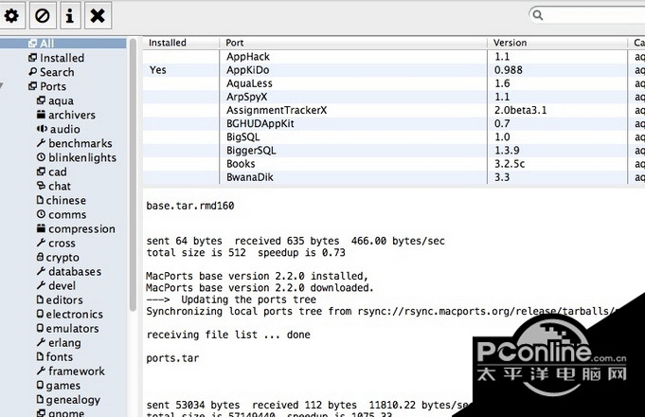Click the benchmarks wrench icon
The width and height of the screenshot is (645, 417).
click(41, 143)
